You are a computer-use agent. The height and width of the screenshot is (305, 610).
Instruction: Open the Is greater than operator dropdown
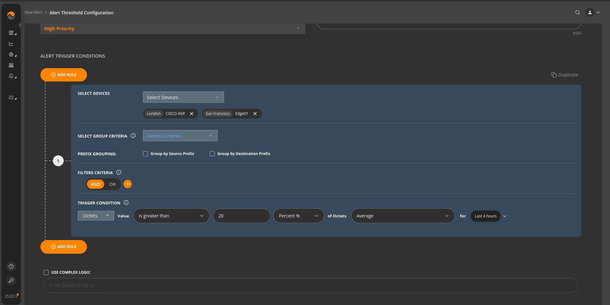(x=171, y=216)
